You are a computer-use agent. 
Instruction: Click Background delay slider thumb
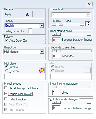point(58,34)
